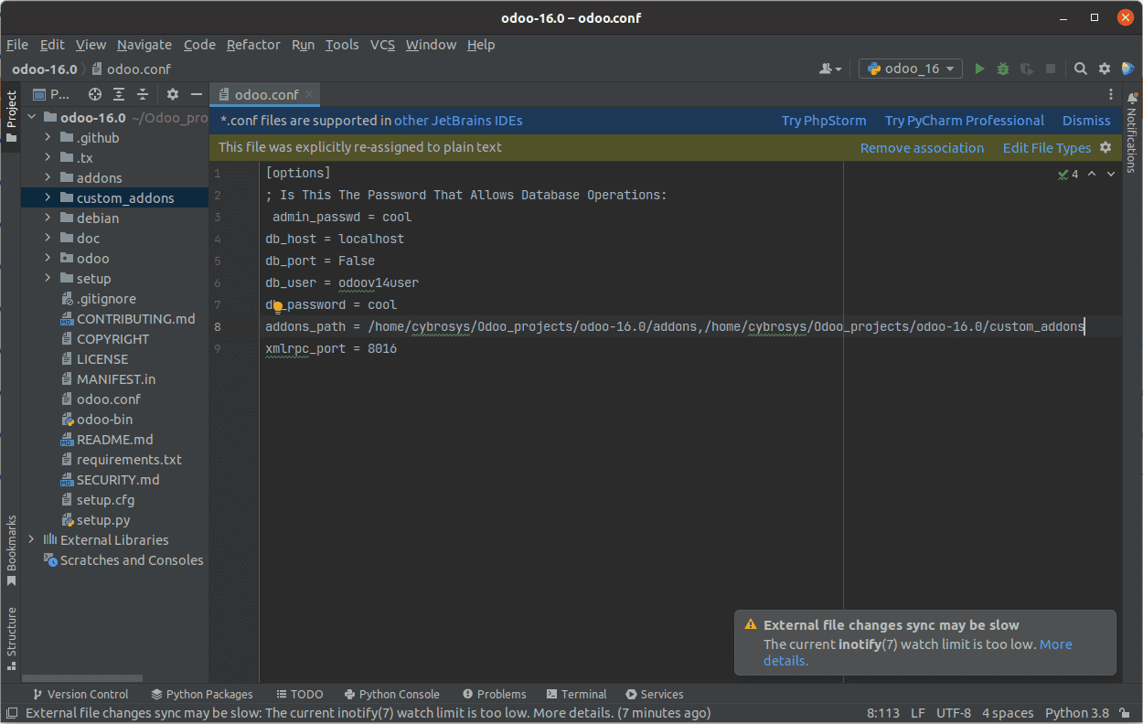Collapse all in Project panel
This screenshot has height=724, width=1143.
[x=143, y=94]
